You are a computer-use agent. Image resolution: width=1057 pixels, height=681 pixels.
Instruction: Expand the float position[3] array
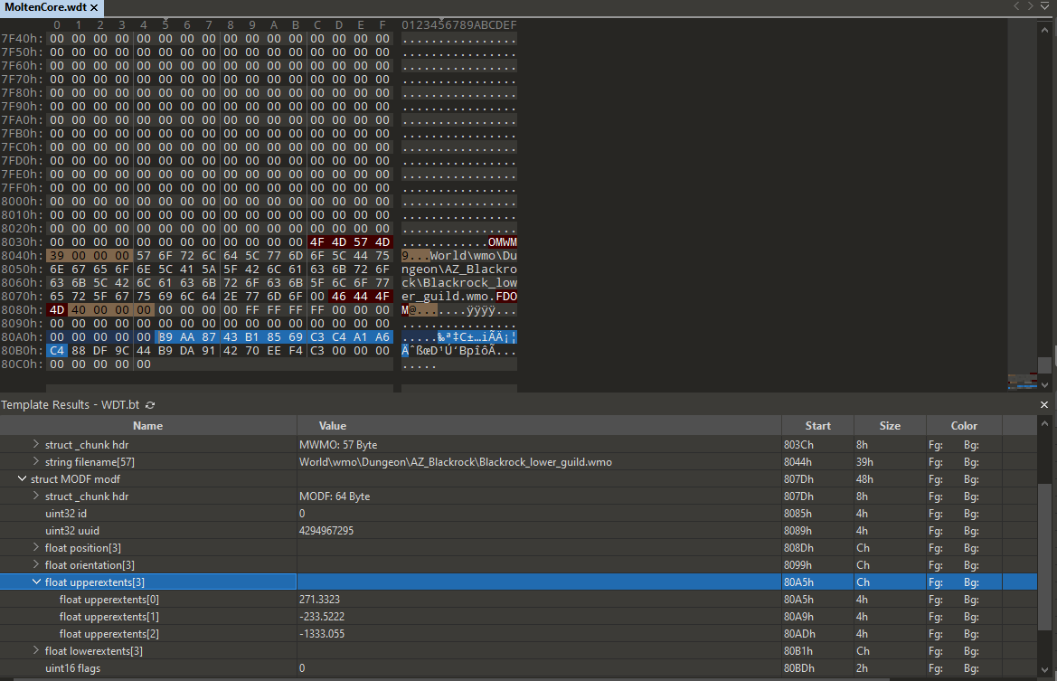coord(36,548)
